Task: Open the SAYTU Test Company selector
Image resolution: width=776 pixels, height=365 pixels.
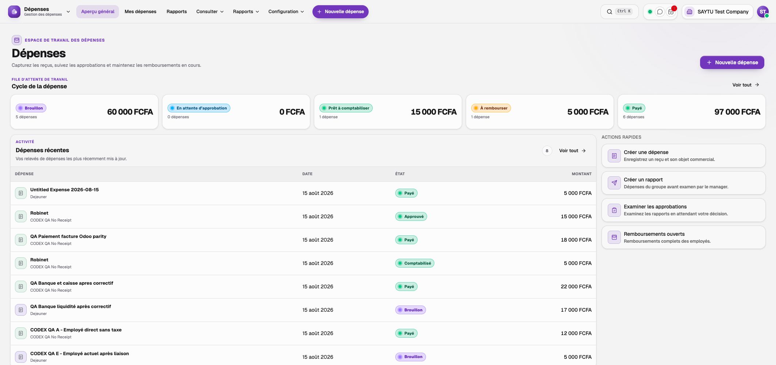Action: (718, 12)
